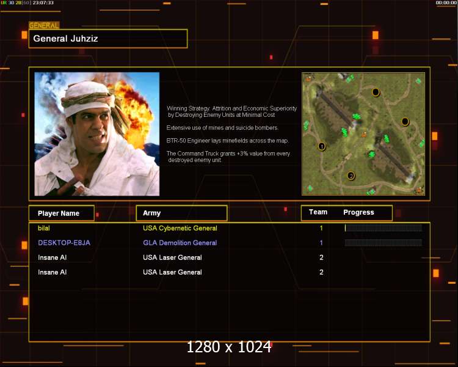The width and height of the screenshot is (458, 367).
Task: Click the Command Truck bonus description
Action: (x=228, y=157)
